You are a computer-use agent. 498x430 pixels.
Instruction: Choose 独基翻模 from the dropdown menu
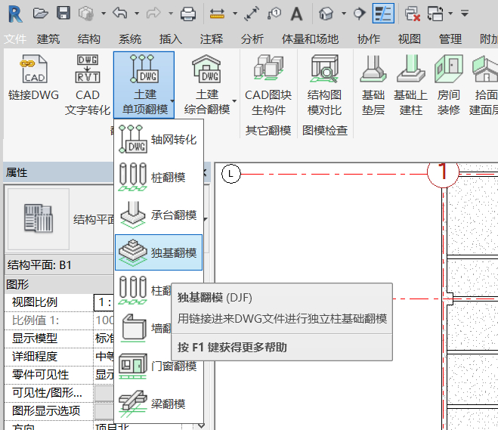coord(159,252)
